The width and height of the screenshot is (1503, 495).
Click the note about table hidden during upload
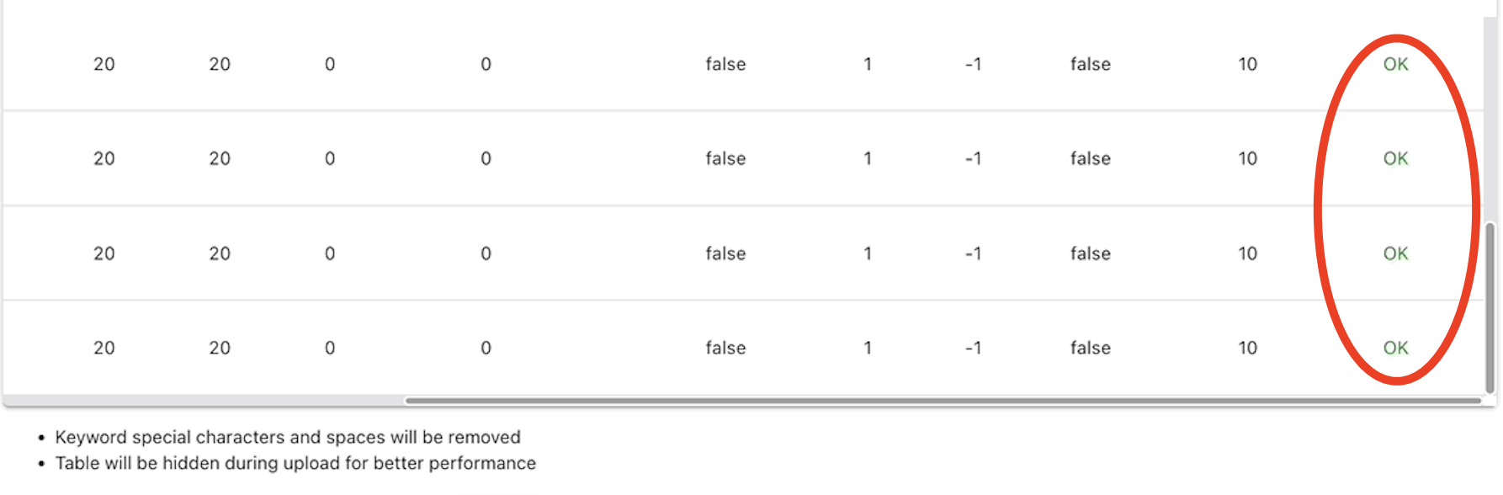point(295,463)
